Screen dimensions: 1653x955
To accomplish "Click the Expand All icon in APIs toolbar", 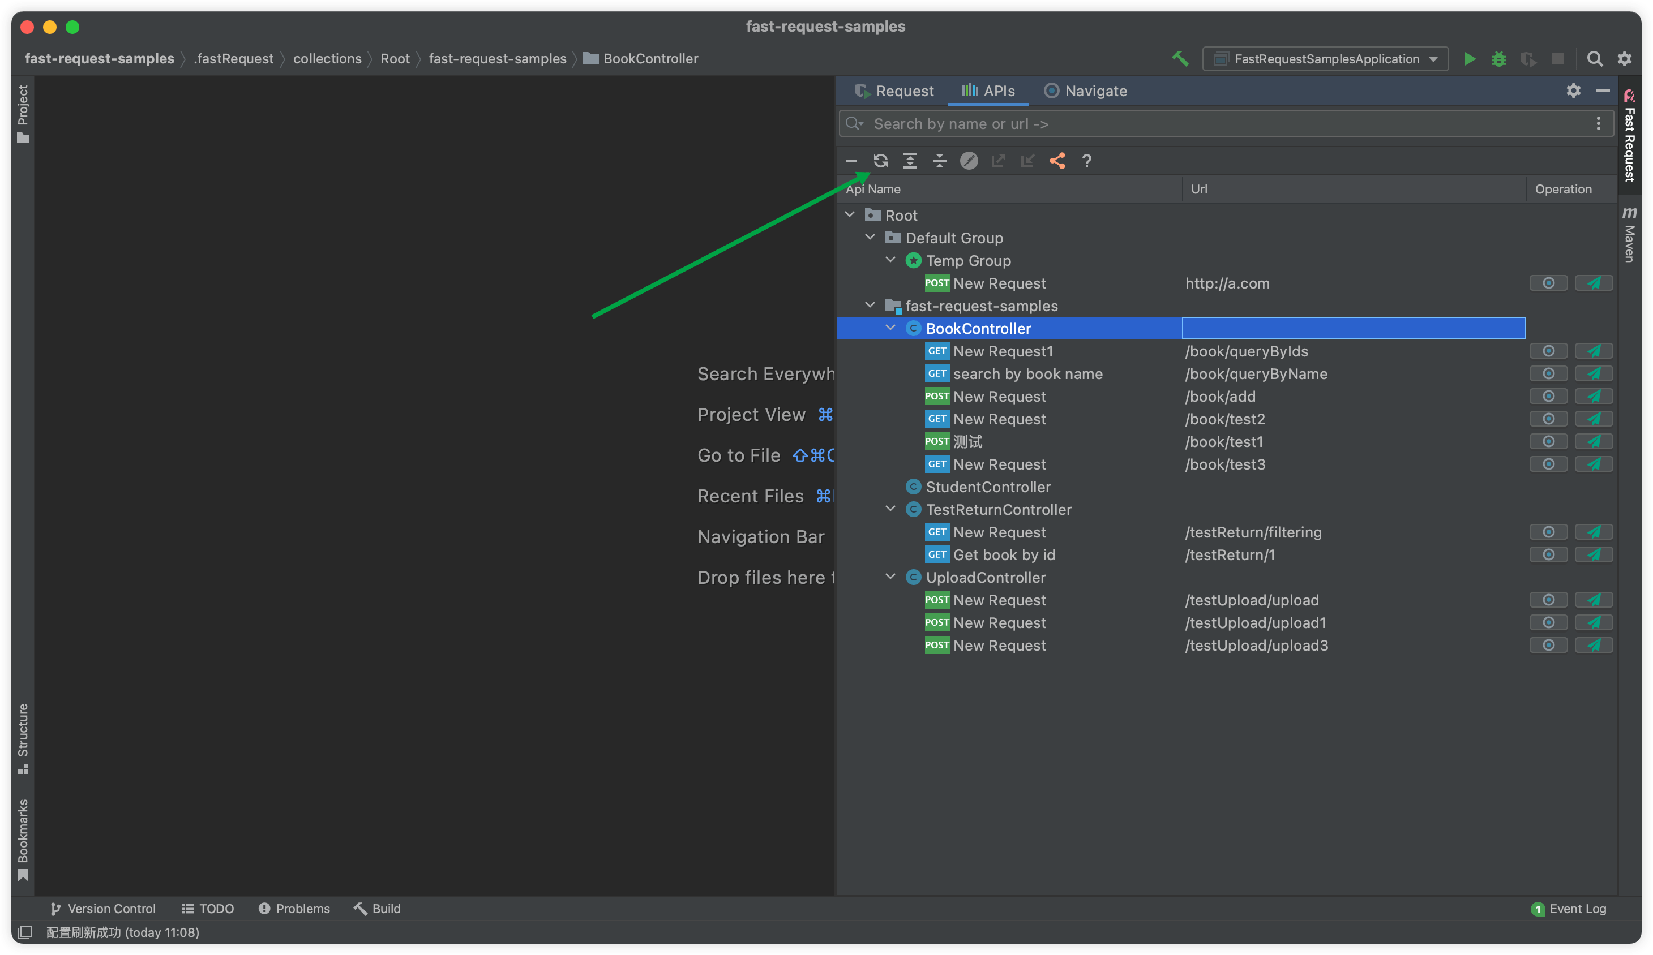I will [x=910, y=161].
